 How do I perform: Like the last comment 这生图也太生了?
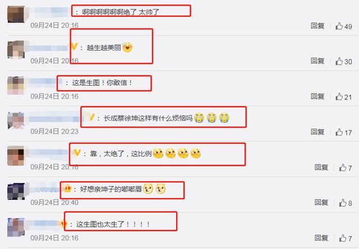click(x=343, y=238)
